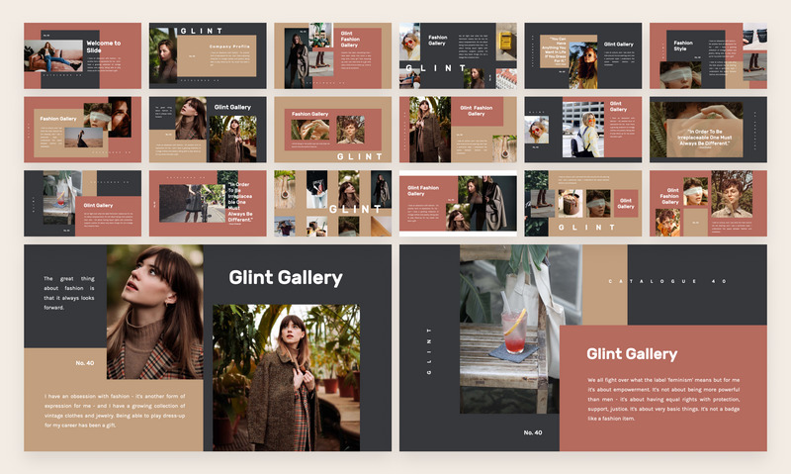Click the "No. 40" label beneath the cocktail photo
The image size is (791, 474).
pyautogui.click(x=533, y=432)
